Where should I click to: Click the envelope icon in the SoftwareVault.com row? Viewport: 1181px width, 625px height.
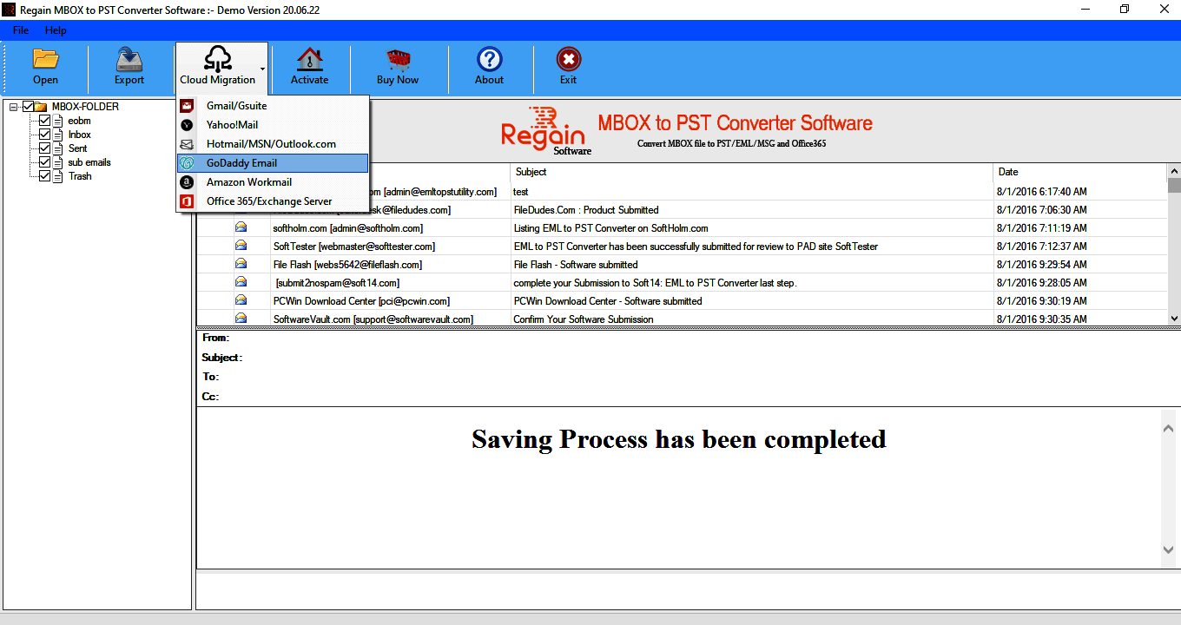click(241, 319)
